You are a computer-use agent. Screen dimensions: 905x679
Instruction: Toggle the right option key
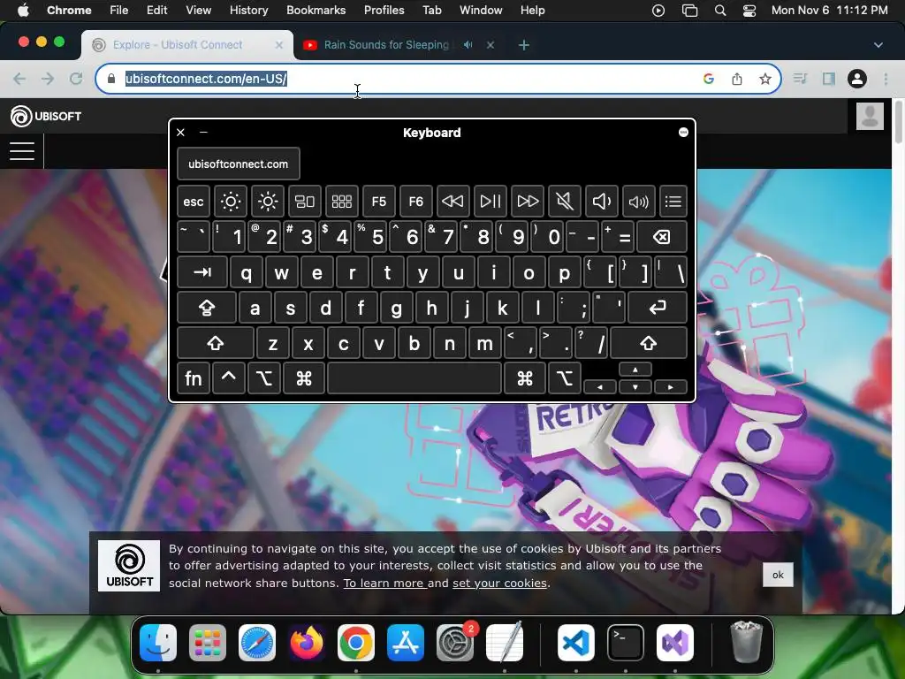[x=565, y=378]
